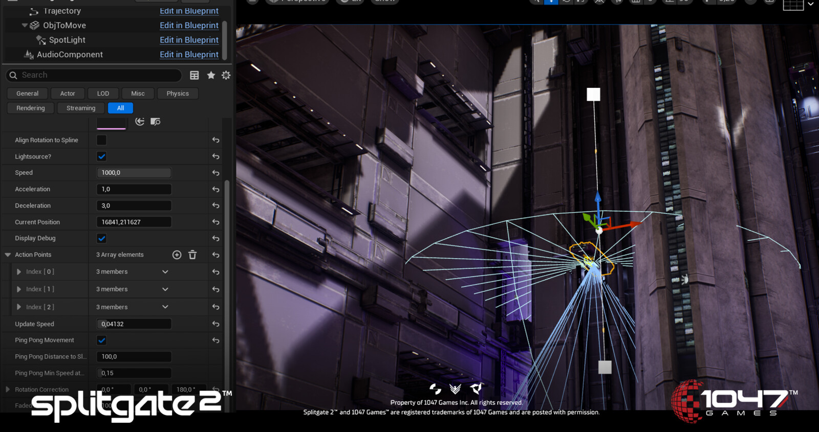Collapse the Action Points array
The height and width of the screenshot is (432, 819).
click(8, 255)
